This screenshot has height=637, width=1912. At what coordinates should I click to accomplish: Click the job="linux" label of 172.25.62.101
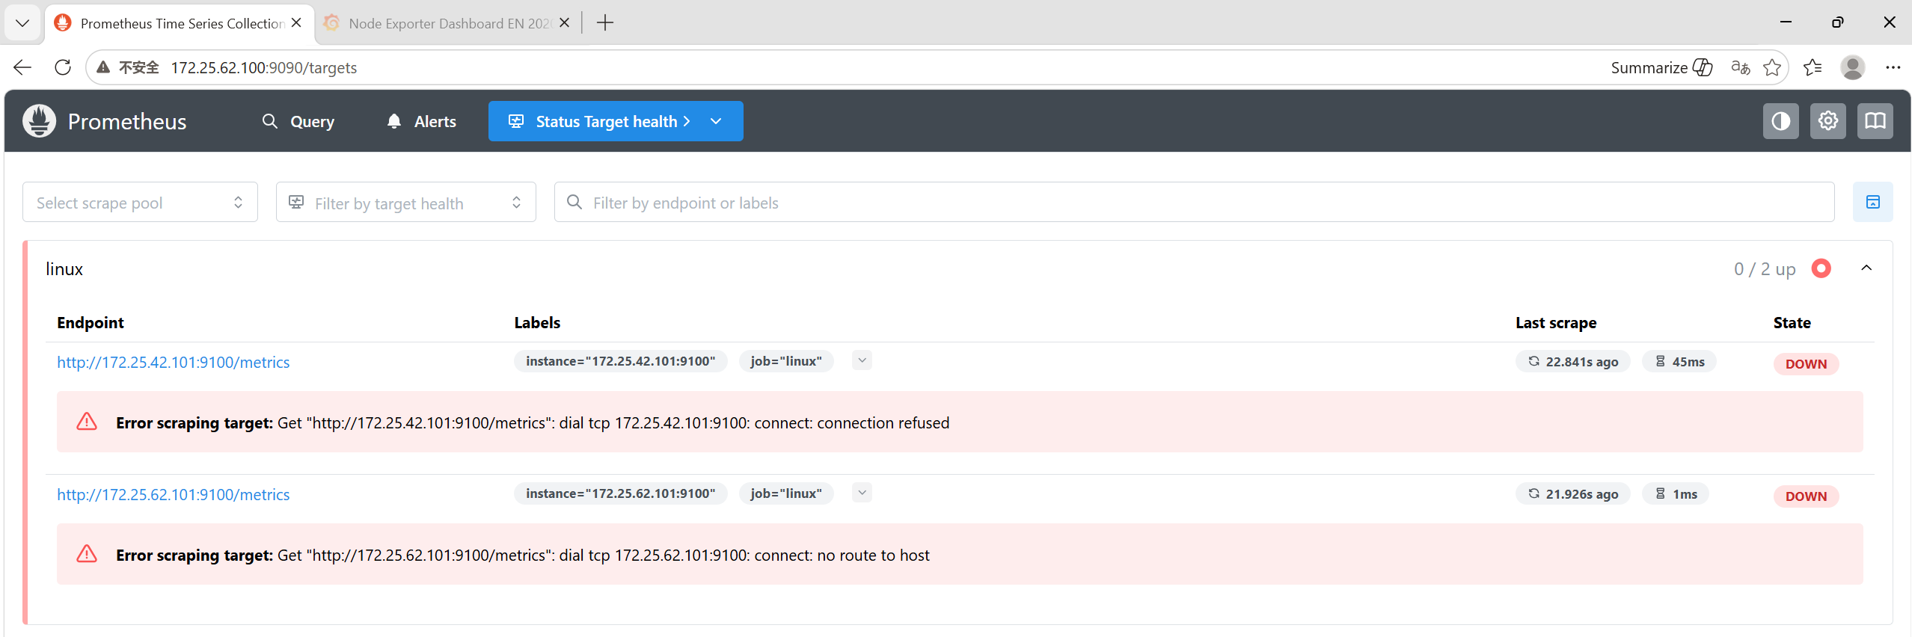(x=786, y=494)
